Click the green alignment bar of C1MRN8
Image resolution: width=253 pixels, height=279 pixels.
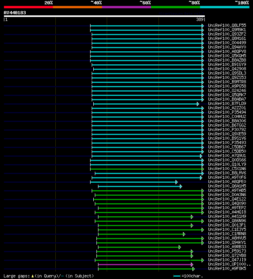tap(142, 234)
